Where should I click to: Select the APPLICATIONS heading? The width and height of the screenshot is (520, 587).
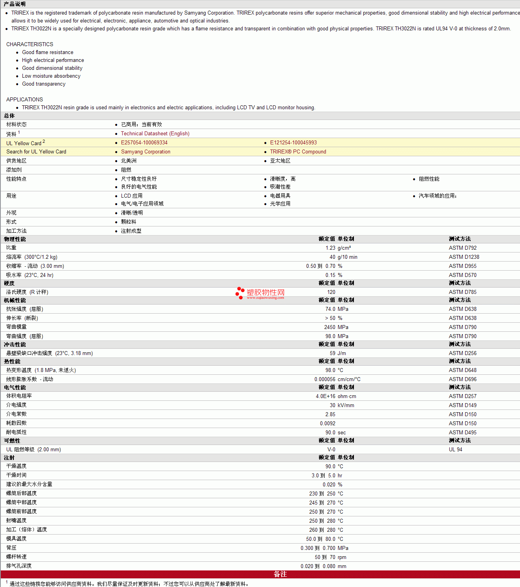coord(24,99)
